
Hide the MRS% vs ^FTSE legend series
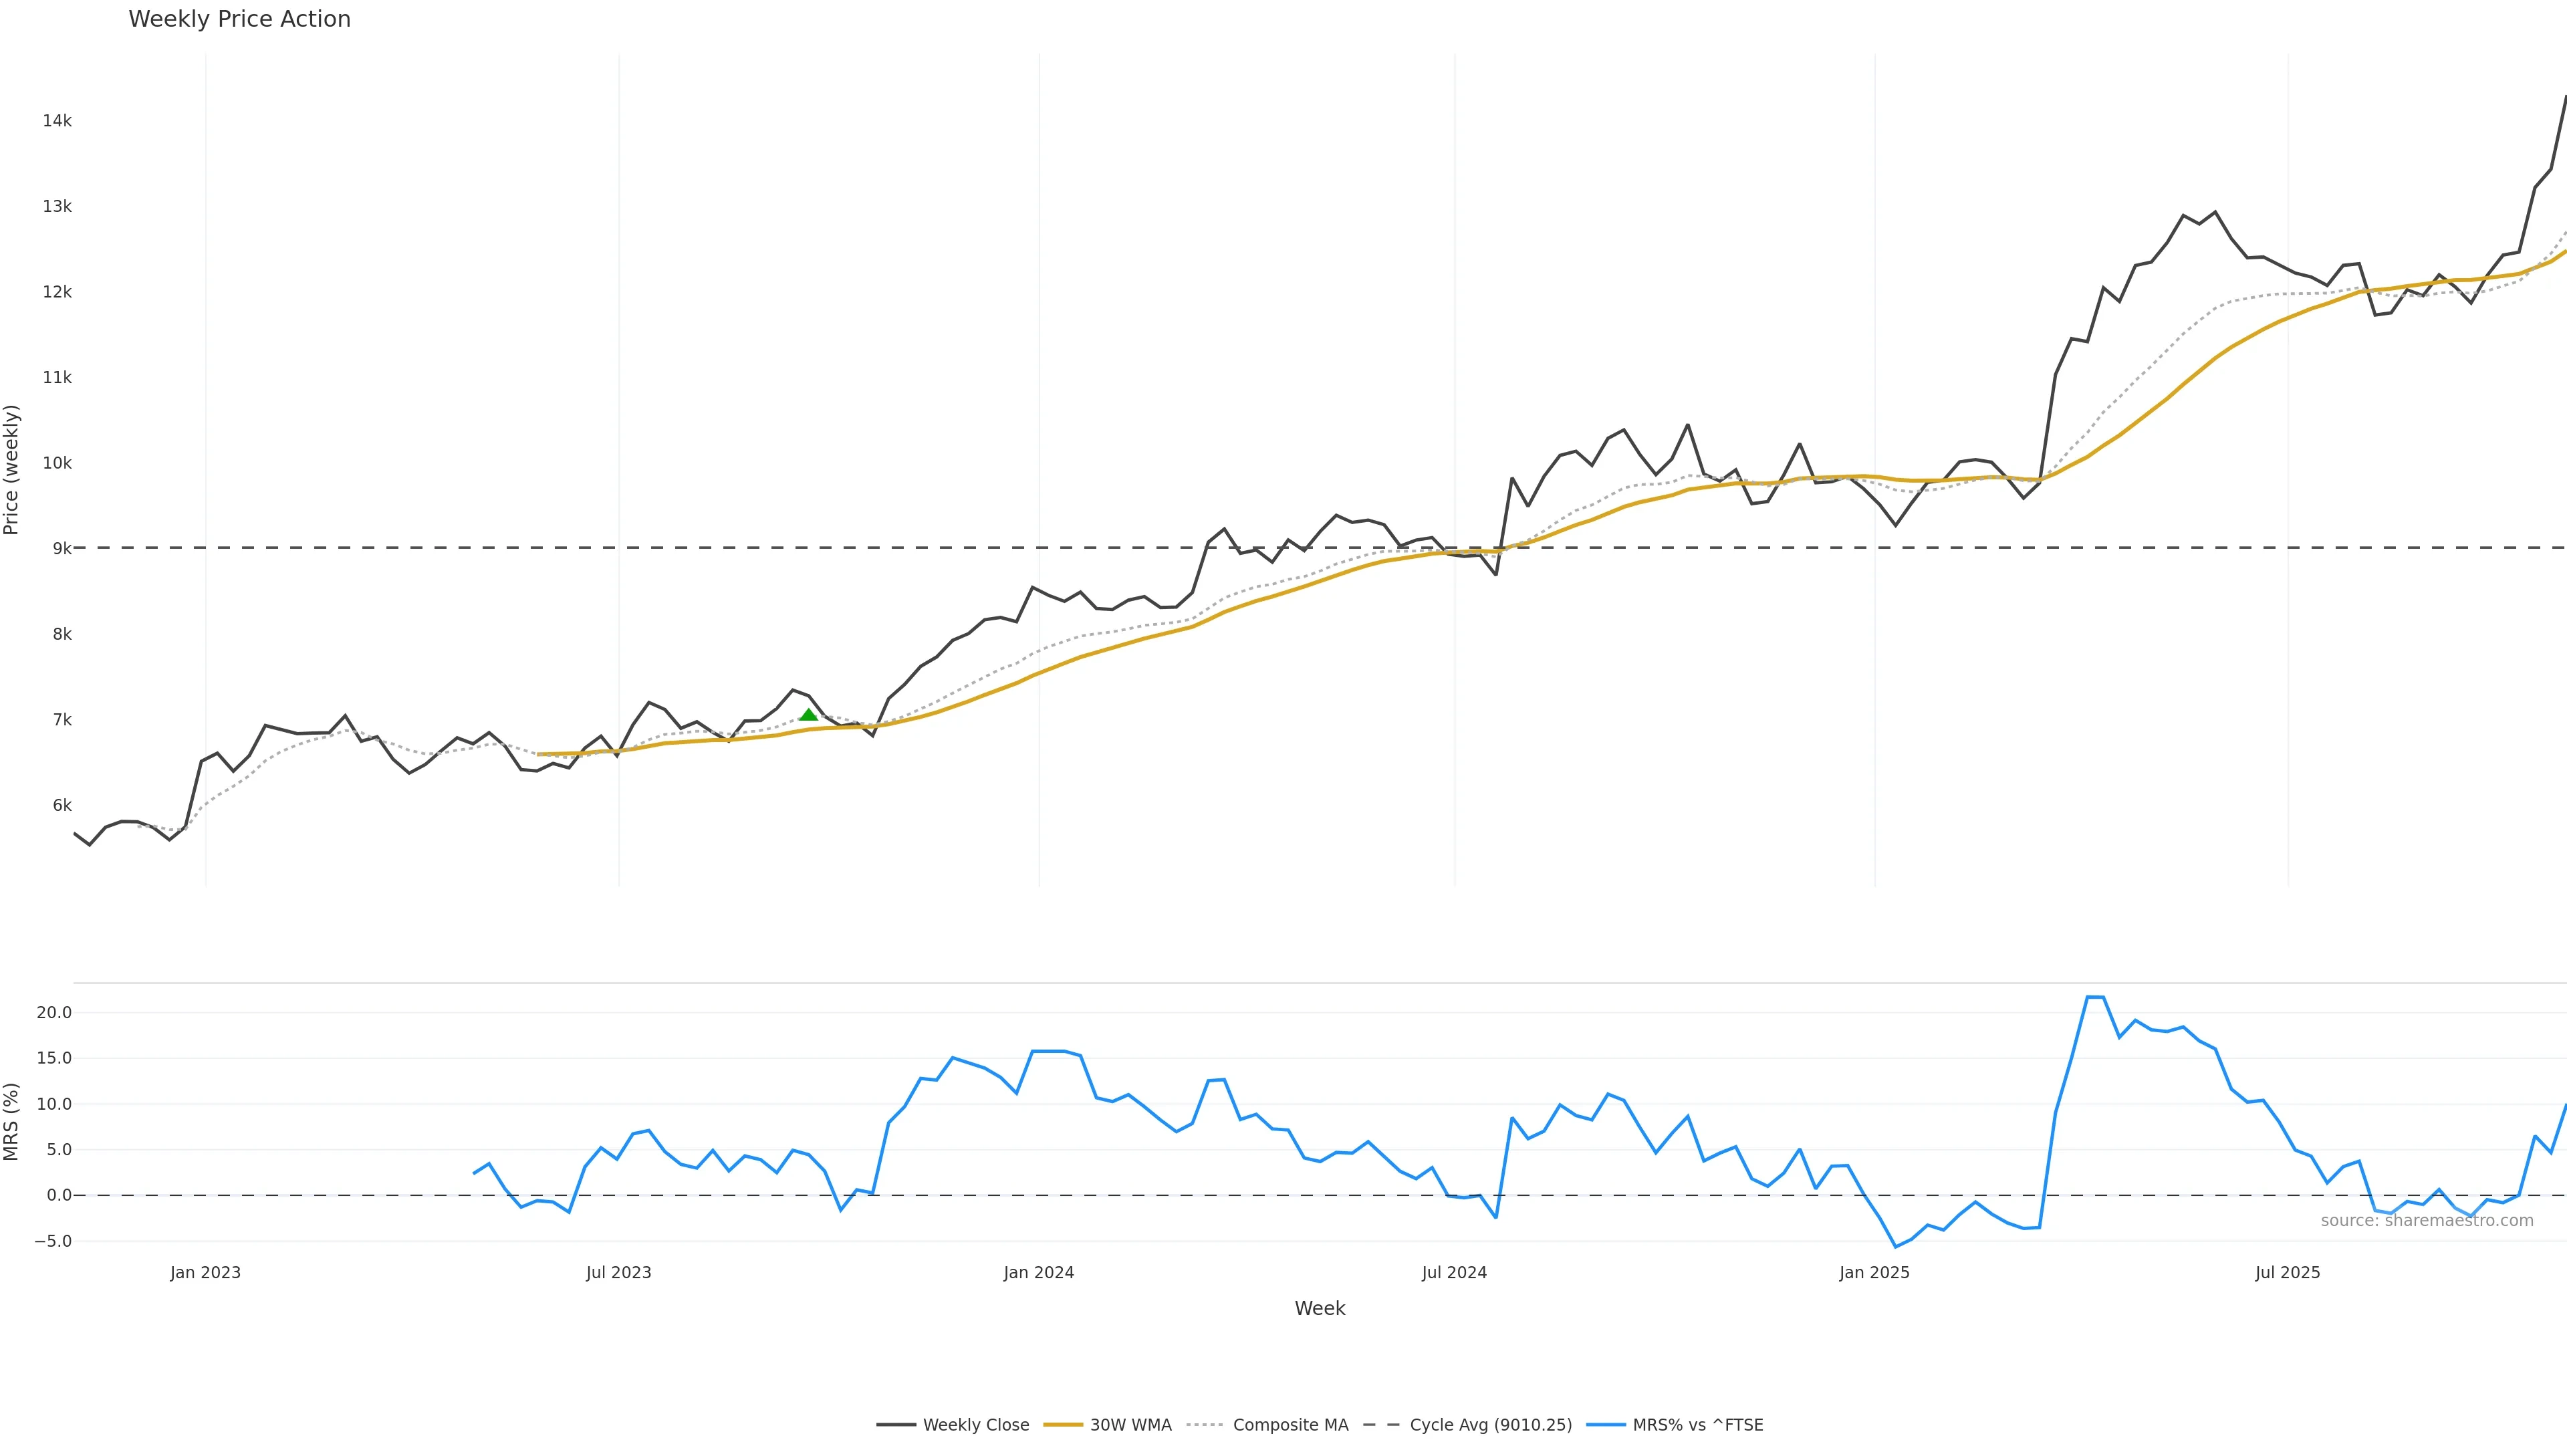point(1697,1425)
